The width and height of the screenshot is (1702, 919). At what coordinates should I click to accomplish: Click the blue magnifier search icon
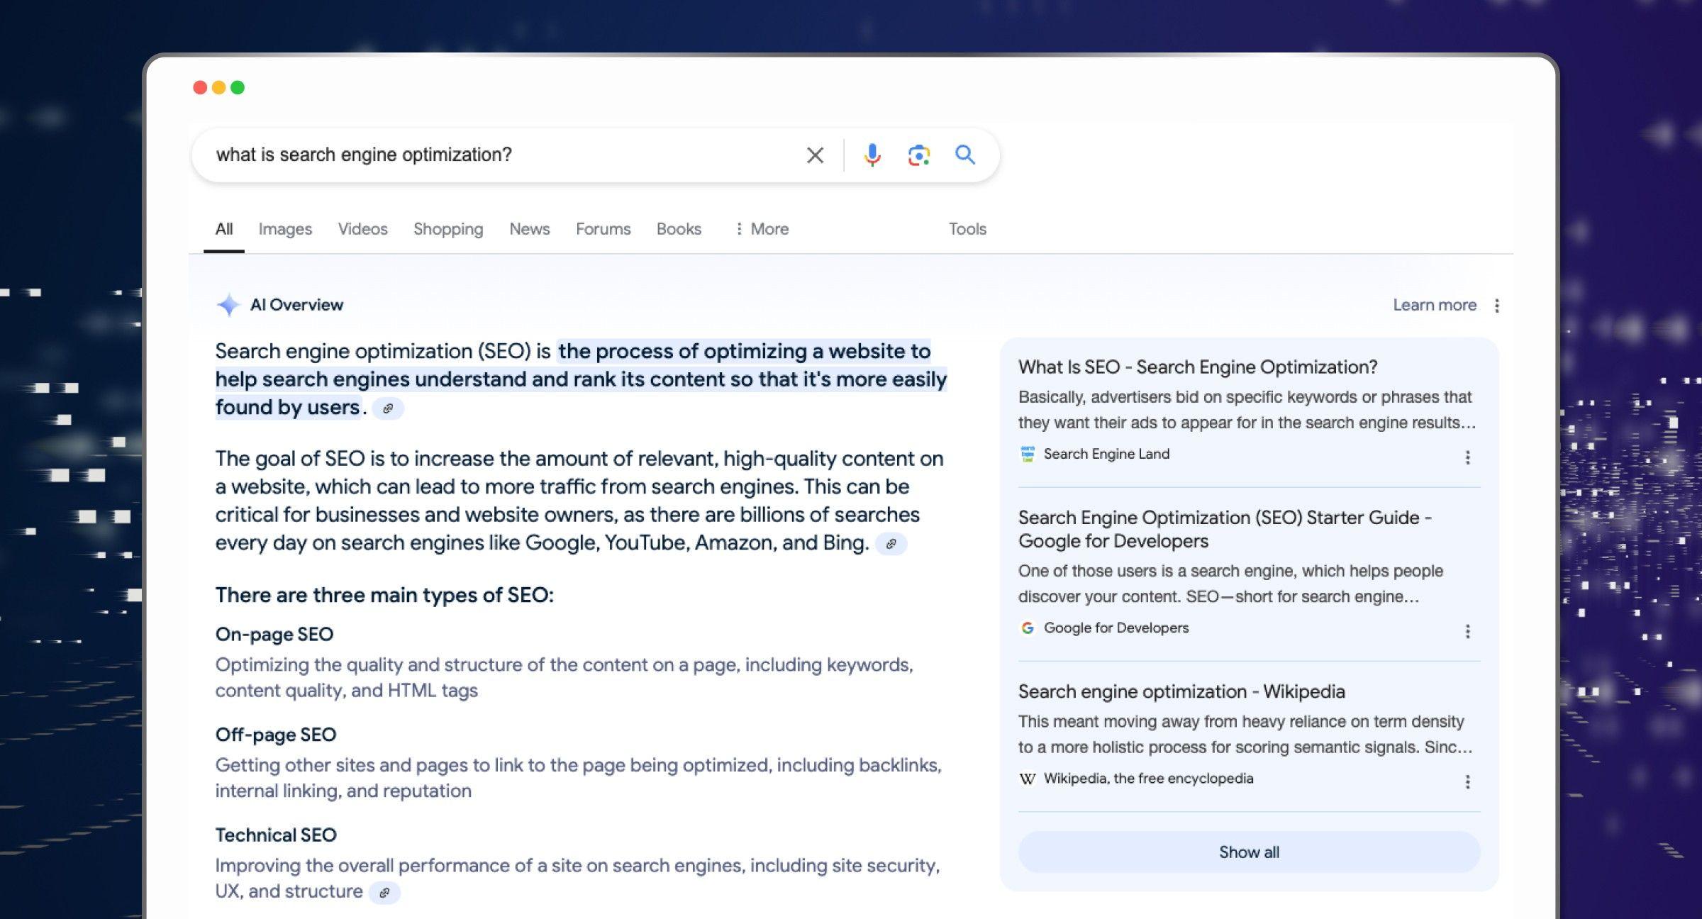(964, 155)
